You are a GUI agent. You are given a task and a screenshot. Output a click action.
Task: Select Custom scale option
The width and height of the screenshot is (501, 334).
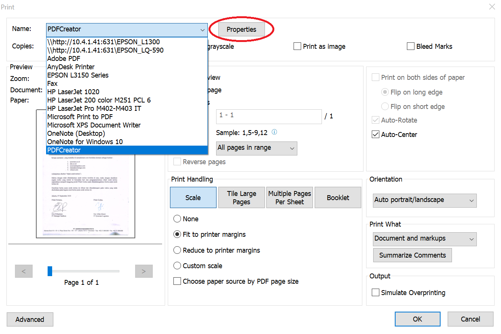[x=177, y=266]
